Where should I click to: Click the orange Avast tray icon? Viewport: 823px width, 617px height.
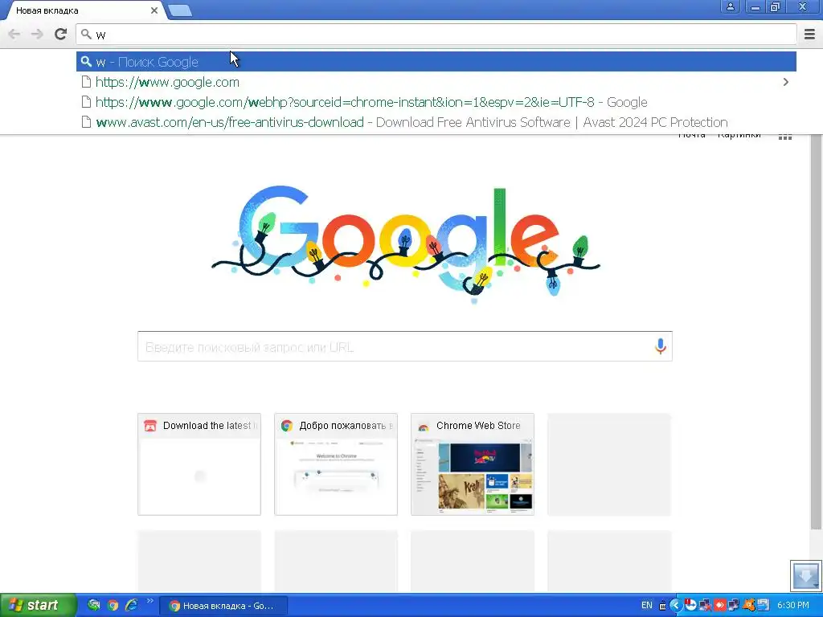(748, 605)
